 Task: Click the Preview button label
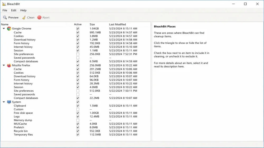(x=13, y=17)
